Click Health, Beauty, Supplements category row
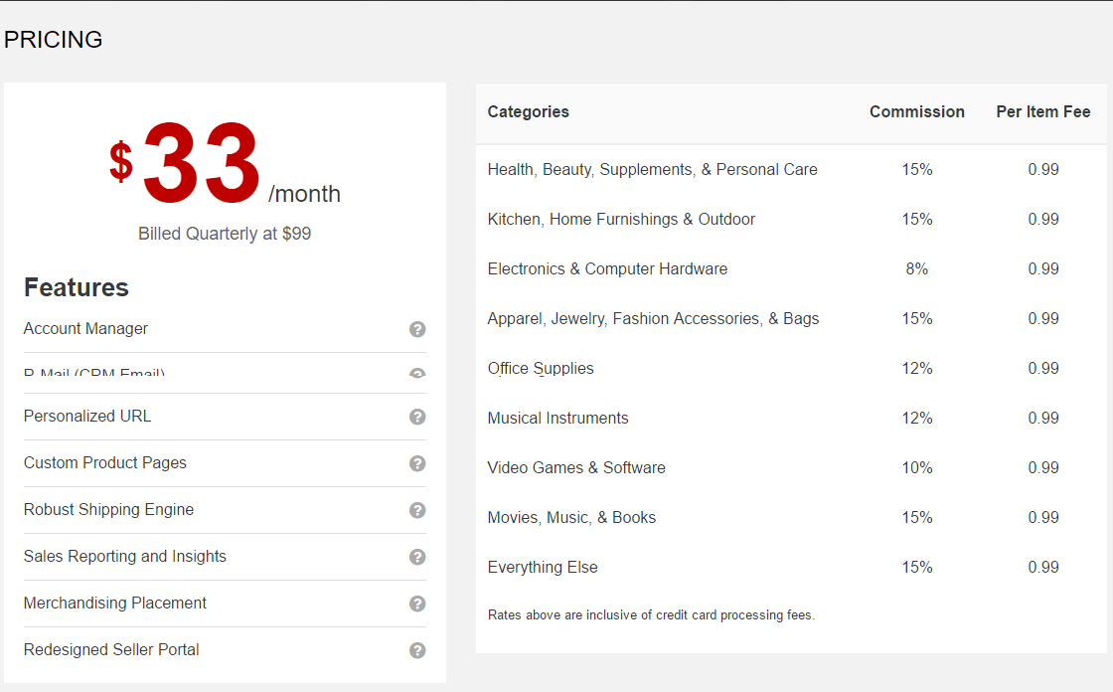Image resolution: width=1113 pixels, height=692 pixels. 791,169
